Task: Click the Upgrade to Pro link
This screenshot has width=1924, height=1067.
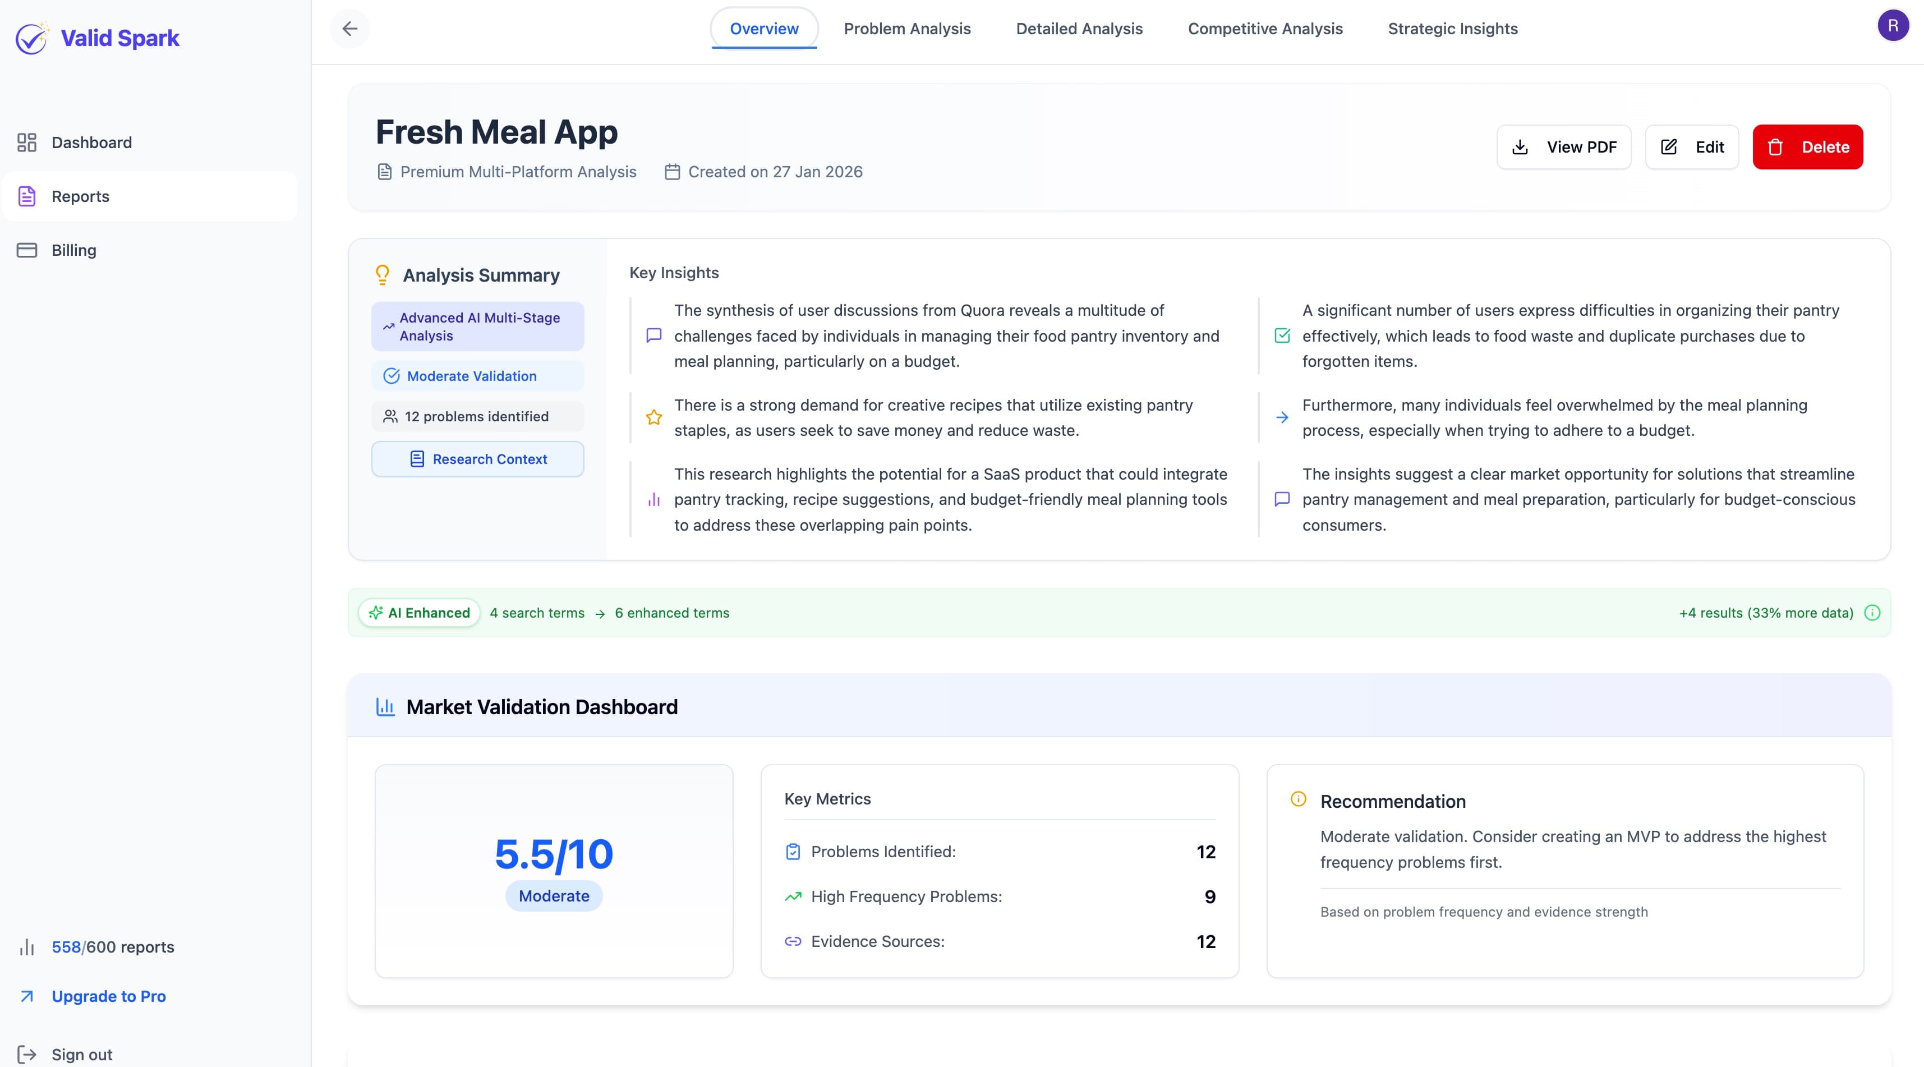Action: point(108,995)
